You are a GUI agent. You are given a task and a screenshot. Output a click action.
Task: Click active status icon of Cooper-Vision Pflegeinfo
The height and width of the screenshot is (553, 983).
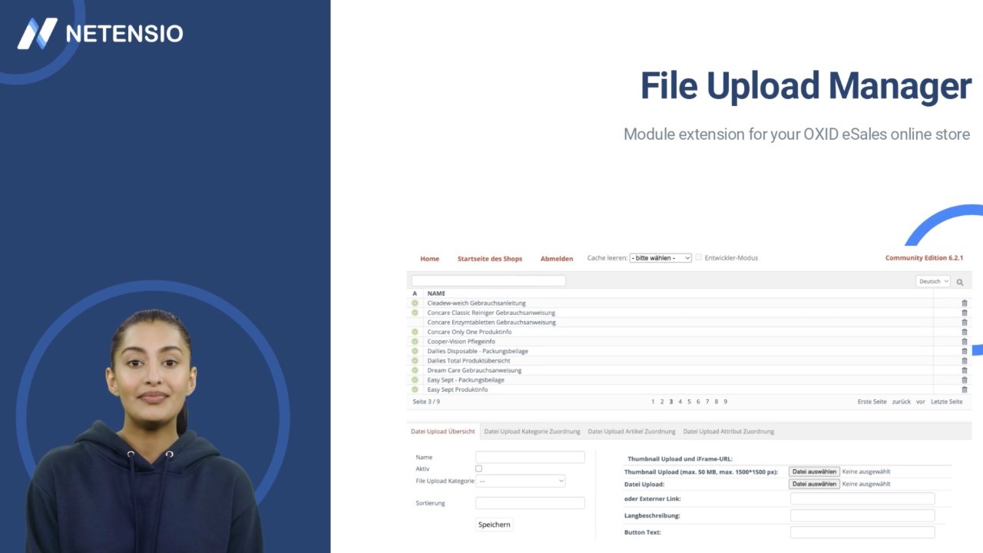click(415, 342)
